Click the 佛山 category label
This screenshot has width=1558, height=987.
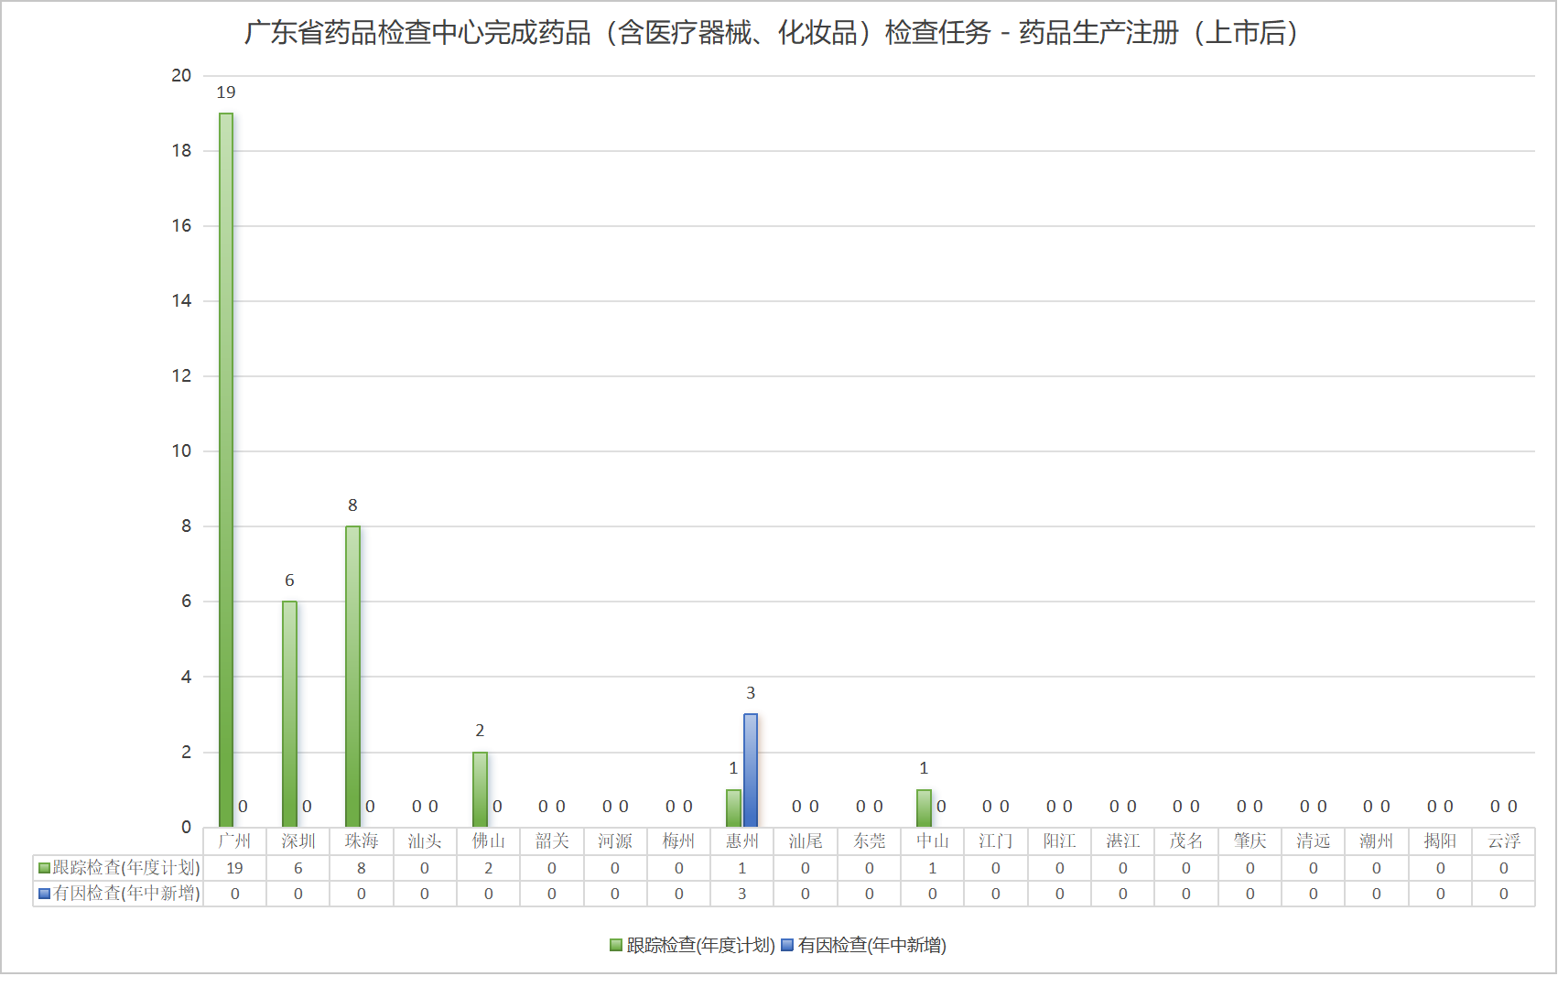[x=488, y=841]
